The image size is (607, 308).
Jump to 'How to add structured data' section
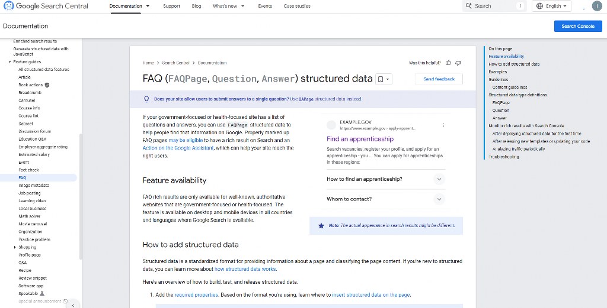pos(514,64)
